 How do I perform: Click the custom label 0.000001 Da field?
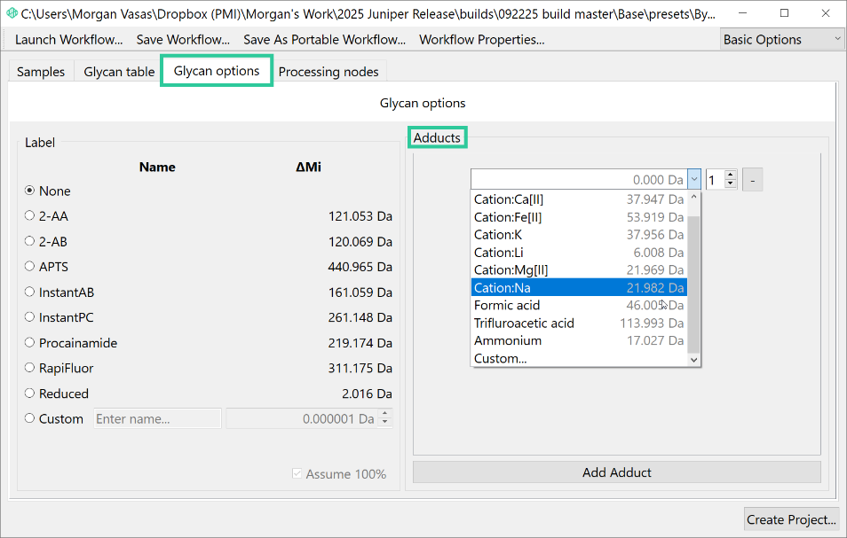pyautogui.click(x=303, y=418)
